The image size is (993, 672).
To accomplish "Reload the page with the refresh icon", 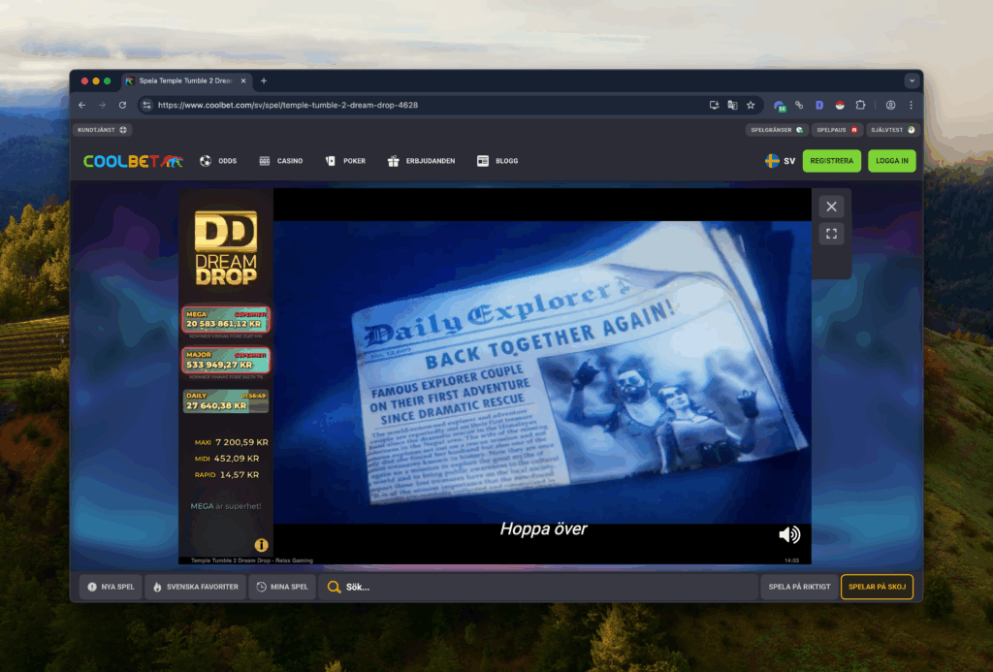I will (x=122, y=105).
